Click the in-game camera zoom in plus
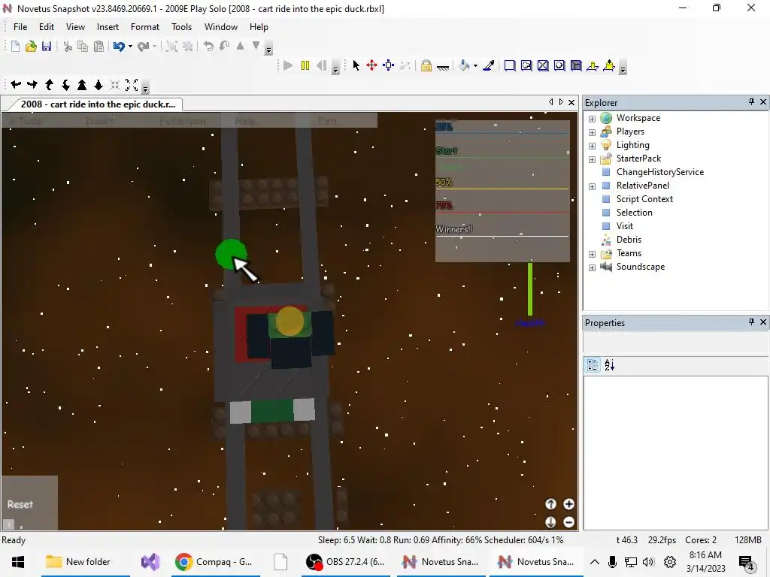 click(x=568, y=504)
